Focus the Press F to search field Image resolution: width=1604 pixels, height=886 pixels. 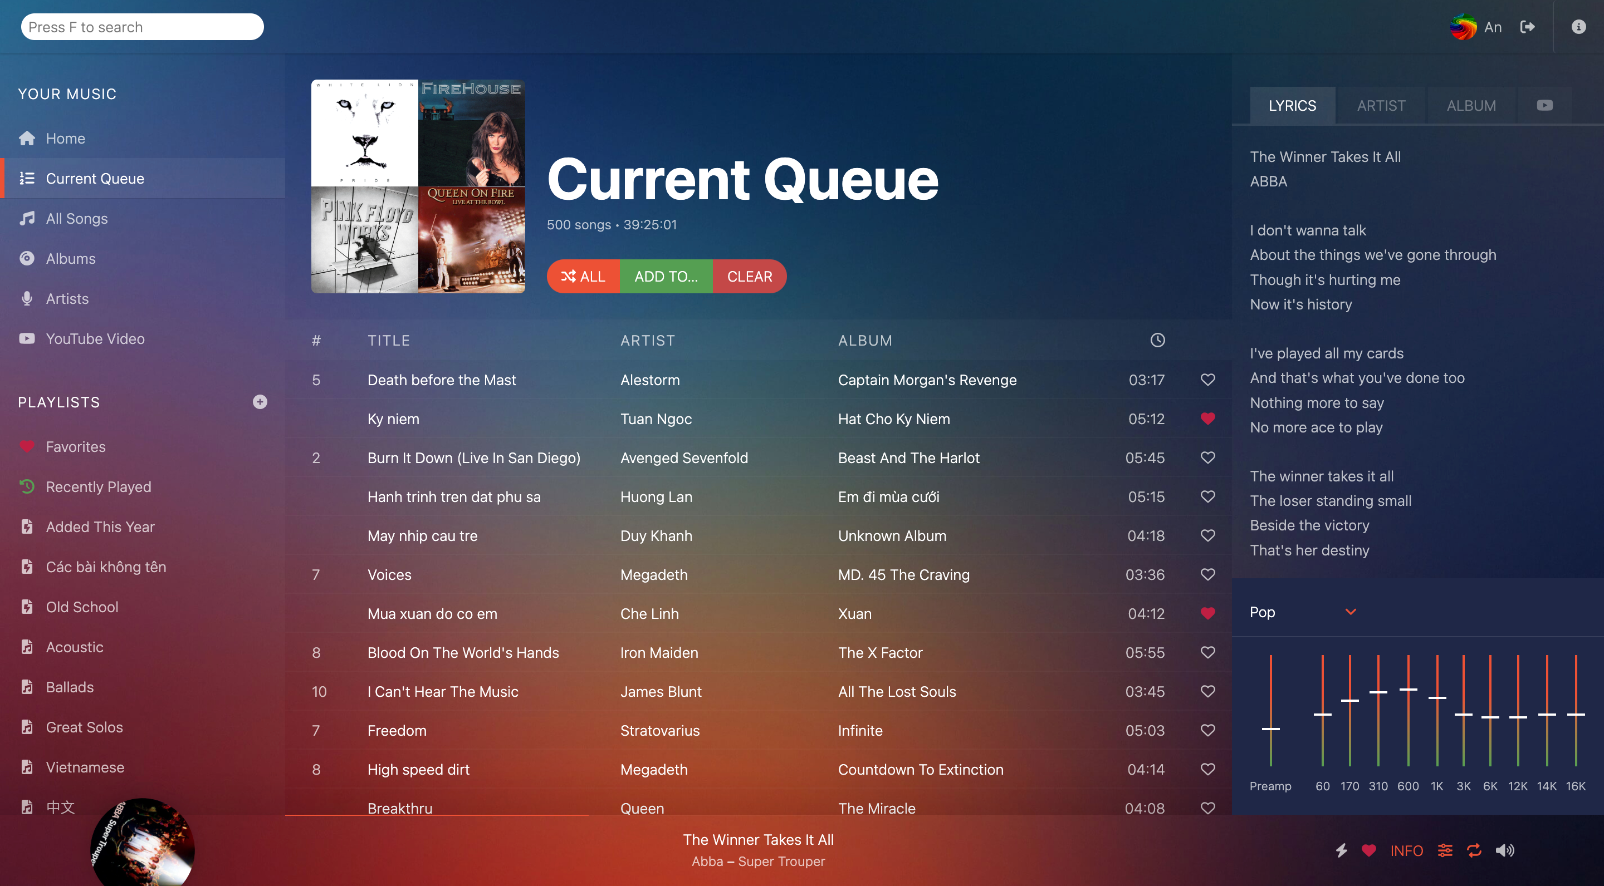[142, 27]
